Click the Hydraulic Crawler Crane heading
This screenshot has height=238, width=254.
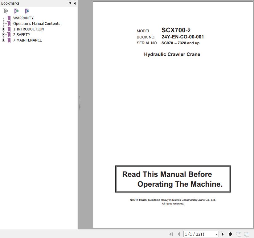[x=172, y=54]
